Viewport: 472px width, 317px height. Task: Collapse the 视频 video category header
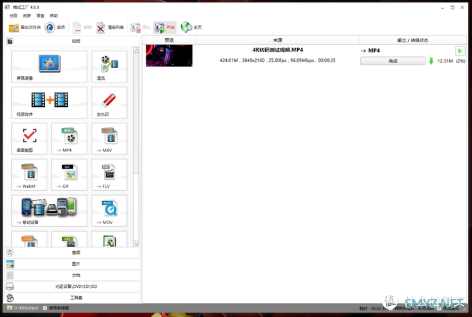pyautogui.click(x=72, y=41)
